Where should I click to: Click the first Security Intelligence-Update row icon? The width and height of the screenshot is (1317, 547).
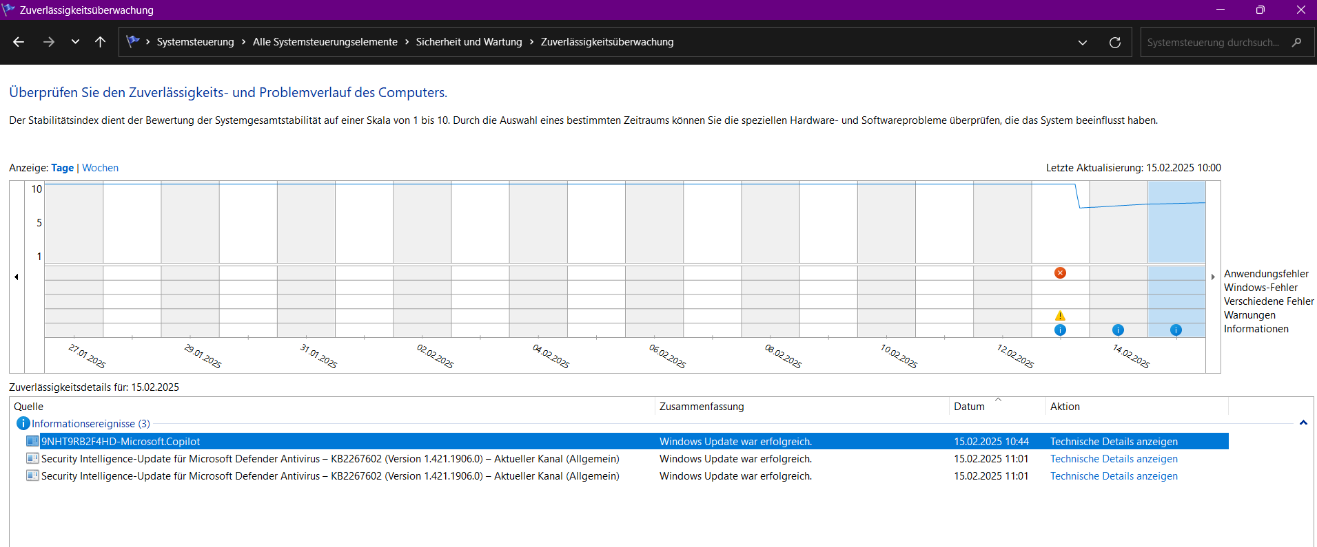pos(32,458)
